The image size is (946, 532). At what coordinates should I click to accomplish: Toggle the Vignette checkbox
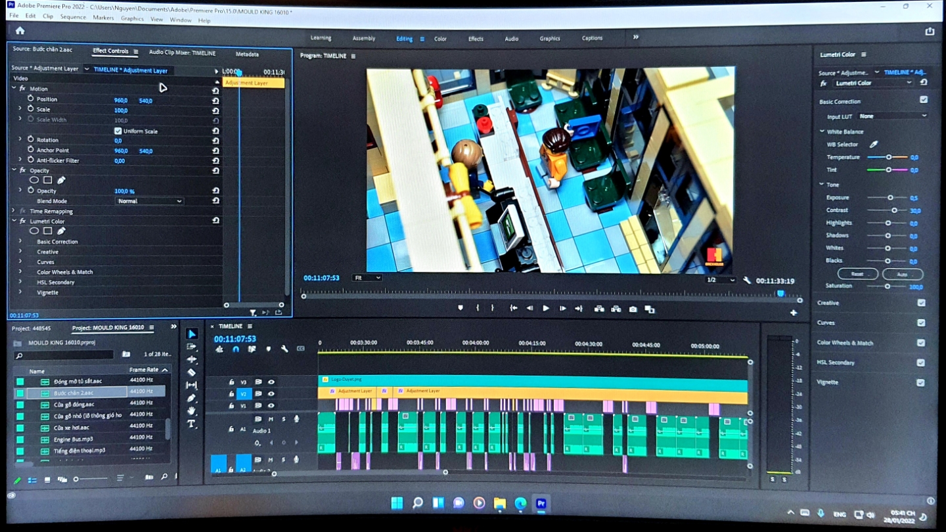click(921, 383)
